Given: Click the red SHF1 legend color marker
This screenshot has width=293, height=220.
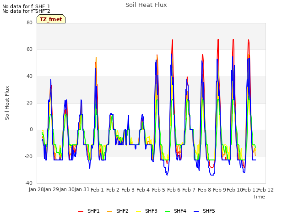Looking at the screenshot, I should pyautogui.click(x=81, y=212).
